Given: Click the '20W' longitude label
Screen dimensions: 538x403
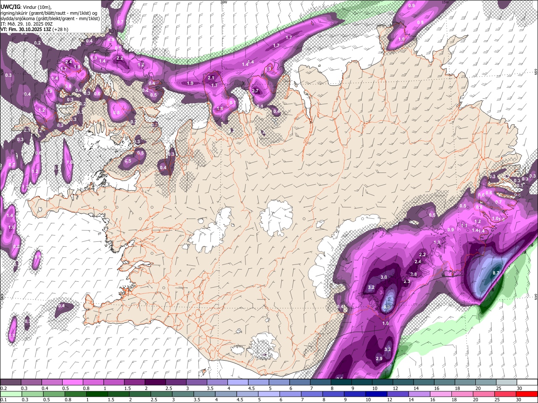Looking at the screenshot, I should [x=224, y=2].
